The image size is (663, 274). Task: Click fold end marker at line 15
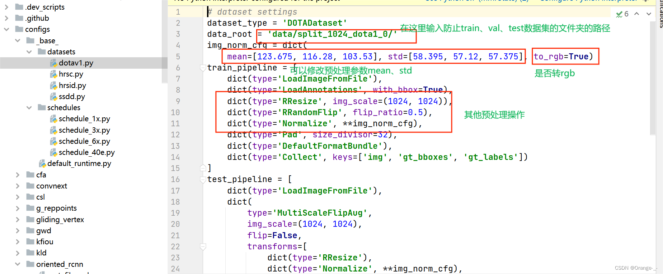[x=203, y=168]
